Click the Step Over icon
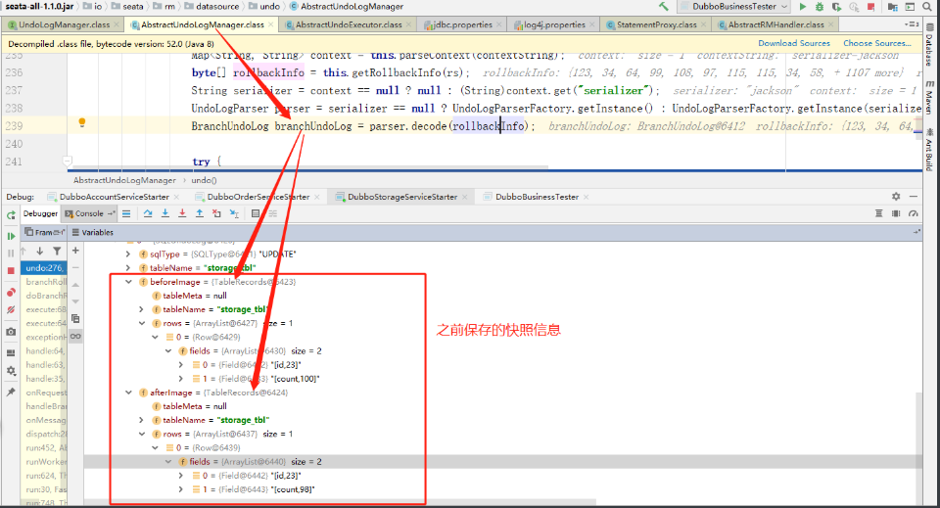The image size is (940, 508). (148, 213)
